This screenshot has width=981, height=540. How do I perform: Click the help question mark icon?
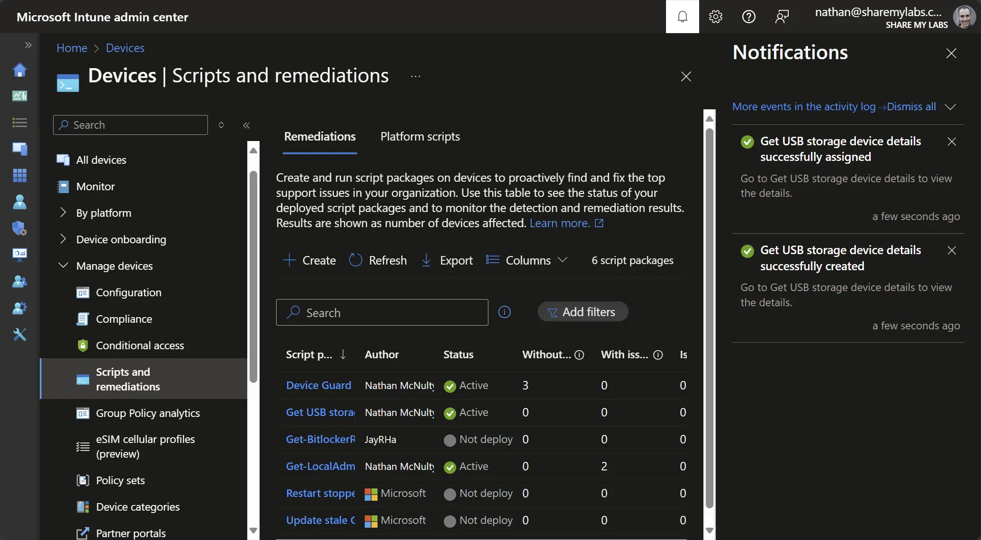(x=748, y=17)
